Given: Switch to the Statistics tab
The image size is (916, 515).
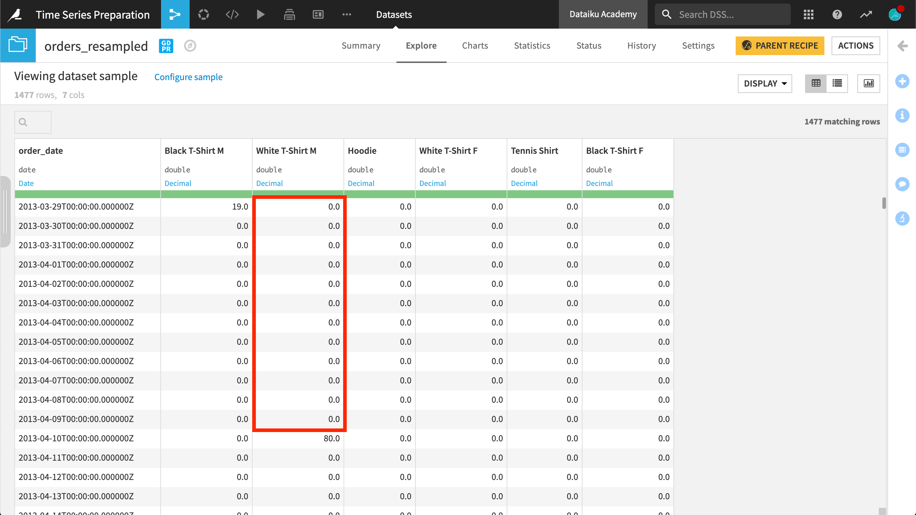Looking at the screenshot, I should click(x=532, y=45).
